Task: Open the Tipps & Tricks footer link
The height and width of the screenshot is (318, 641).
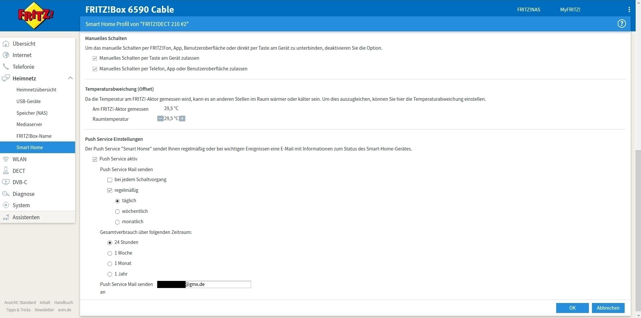Action: (18, 310)
